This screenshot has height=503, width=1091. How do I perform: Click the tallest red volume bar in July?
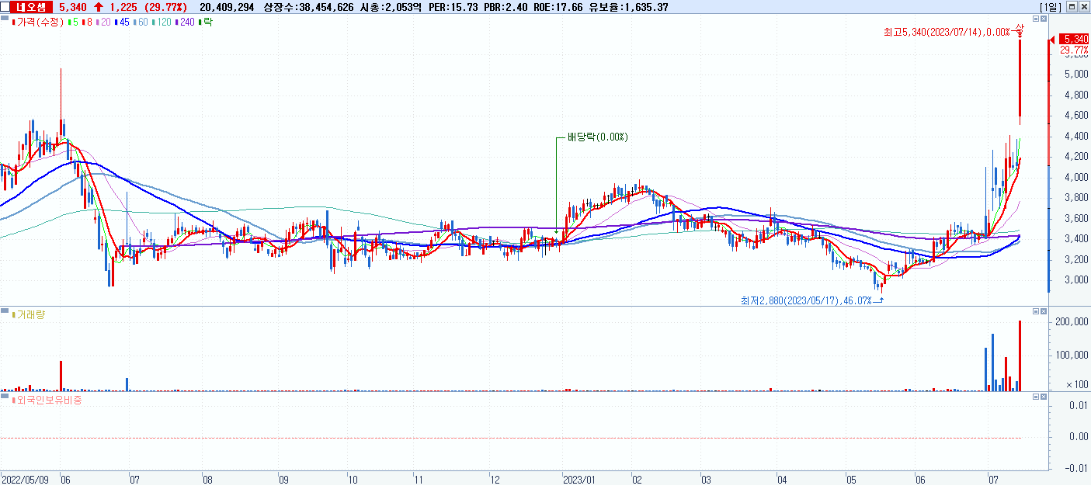tap(1020, 356)
